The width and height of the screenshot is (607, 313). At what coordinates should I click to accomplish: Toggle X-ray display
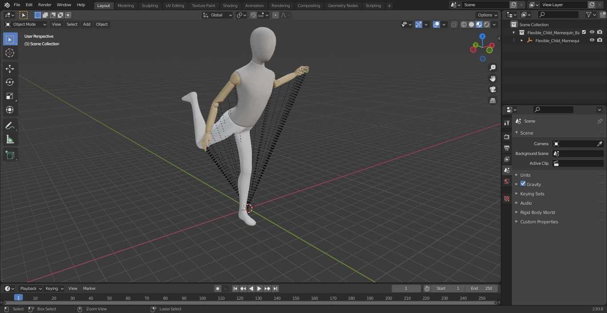454,24
